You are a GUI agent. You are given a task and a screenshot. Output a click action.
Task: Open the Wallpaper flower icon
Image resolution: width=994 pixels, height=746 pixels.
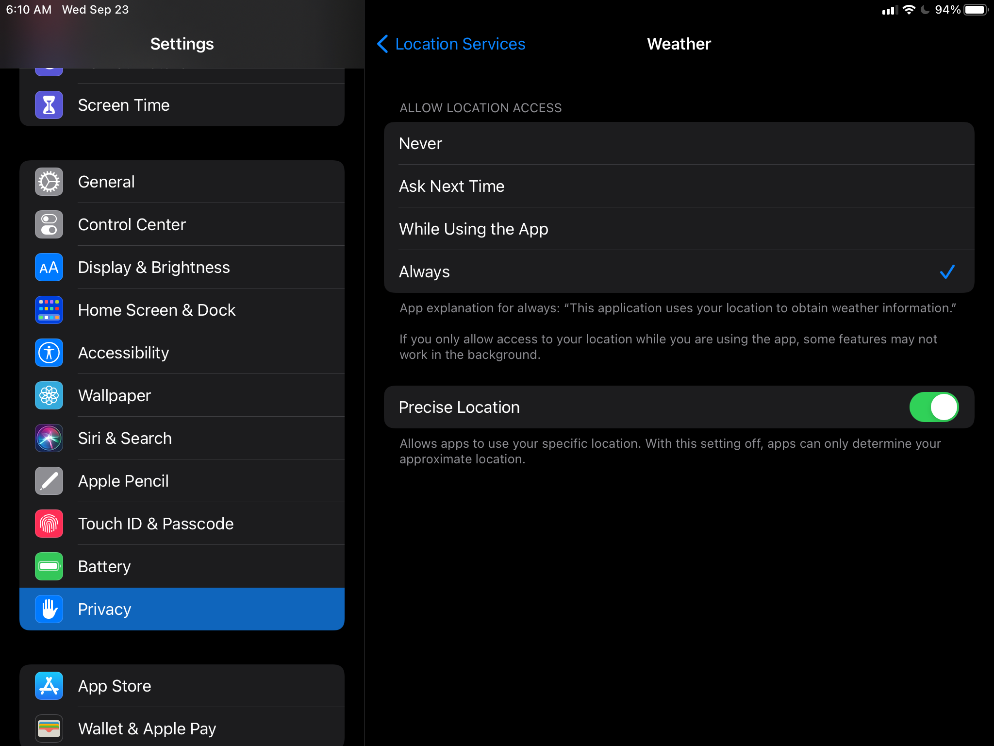coord(49,395)
